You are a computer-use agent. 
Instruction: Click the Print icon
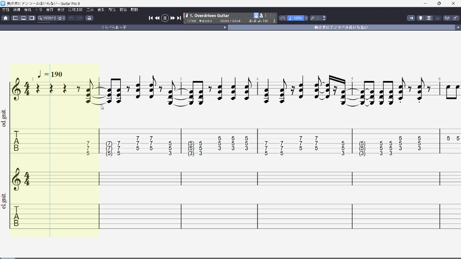tap(89, 18)
